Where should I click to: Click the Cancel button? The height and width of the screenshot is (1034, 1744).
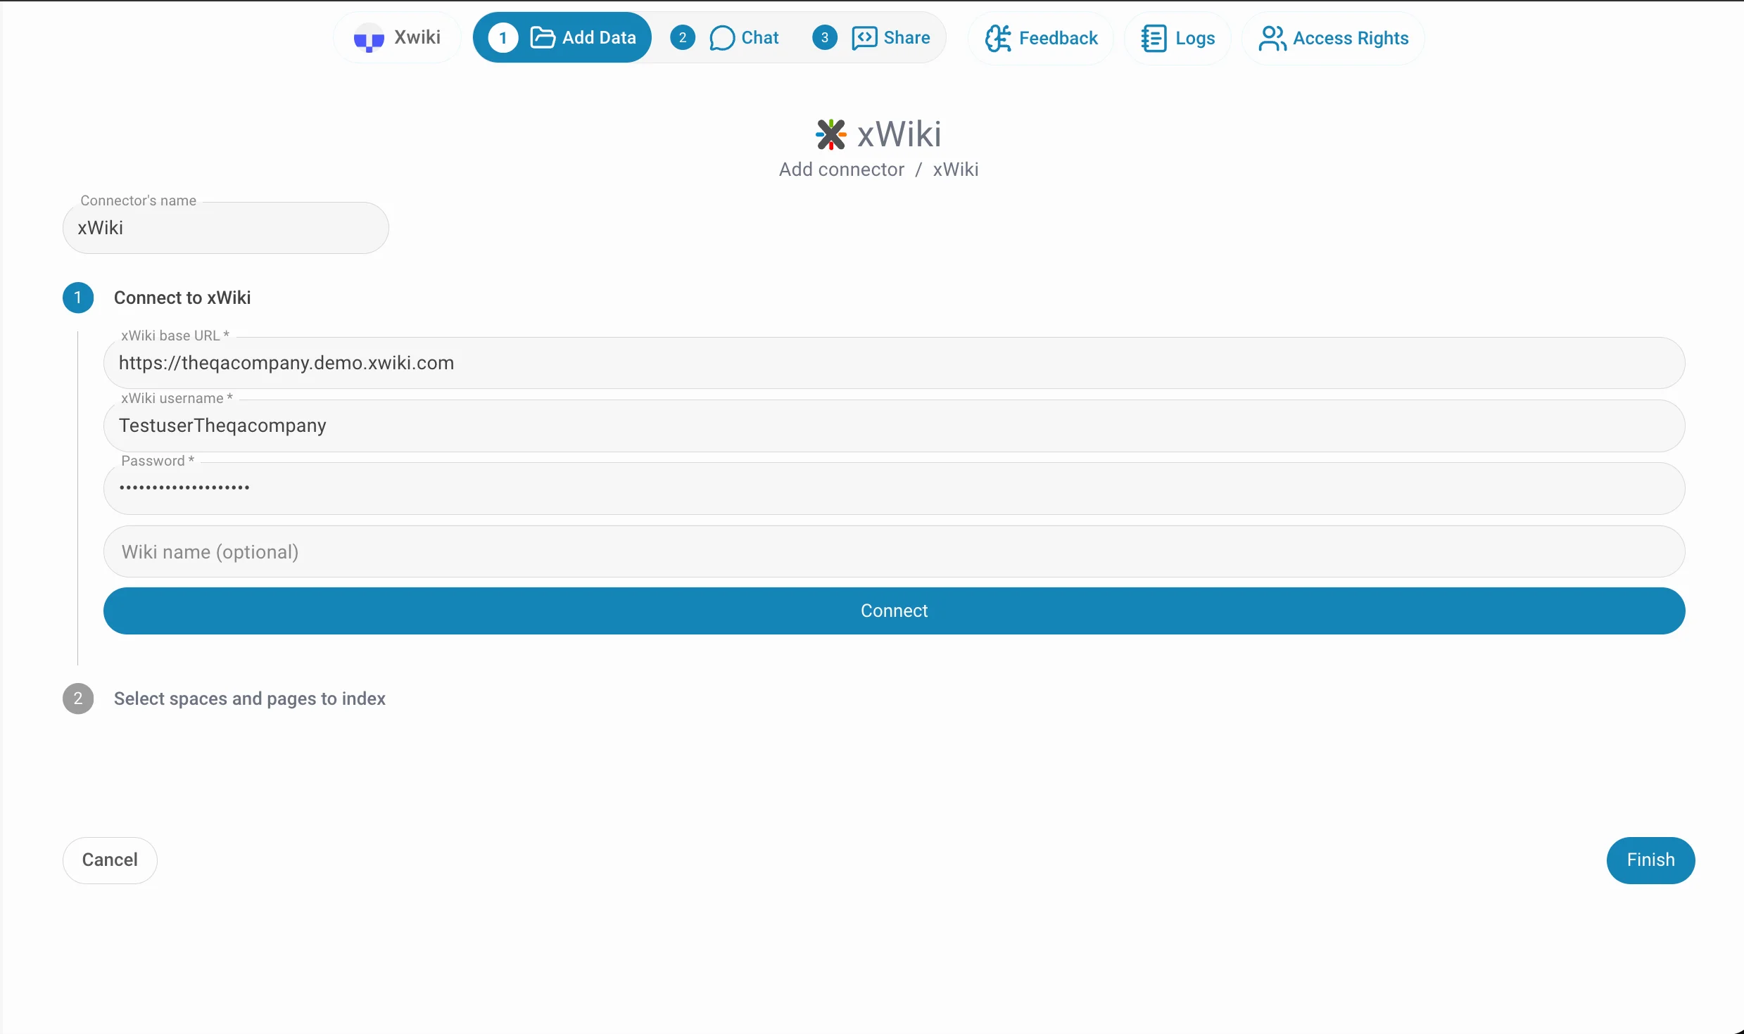(110, 860)
